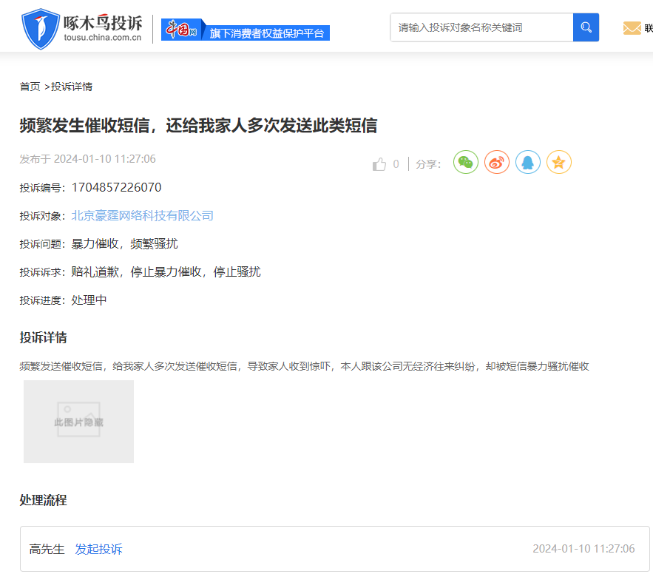Click the complaint detail paragraph text
The height and width of the screenshot is (574, 653).
click(x=305, y=366)
